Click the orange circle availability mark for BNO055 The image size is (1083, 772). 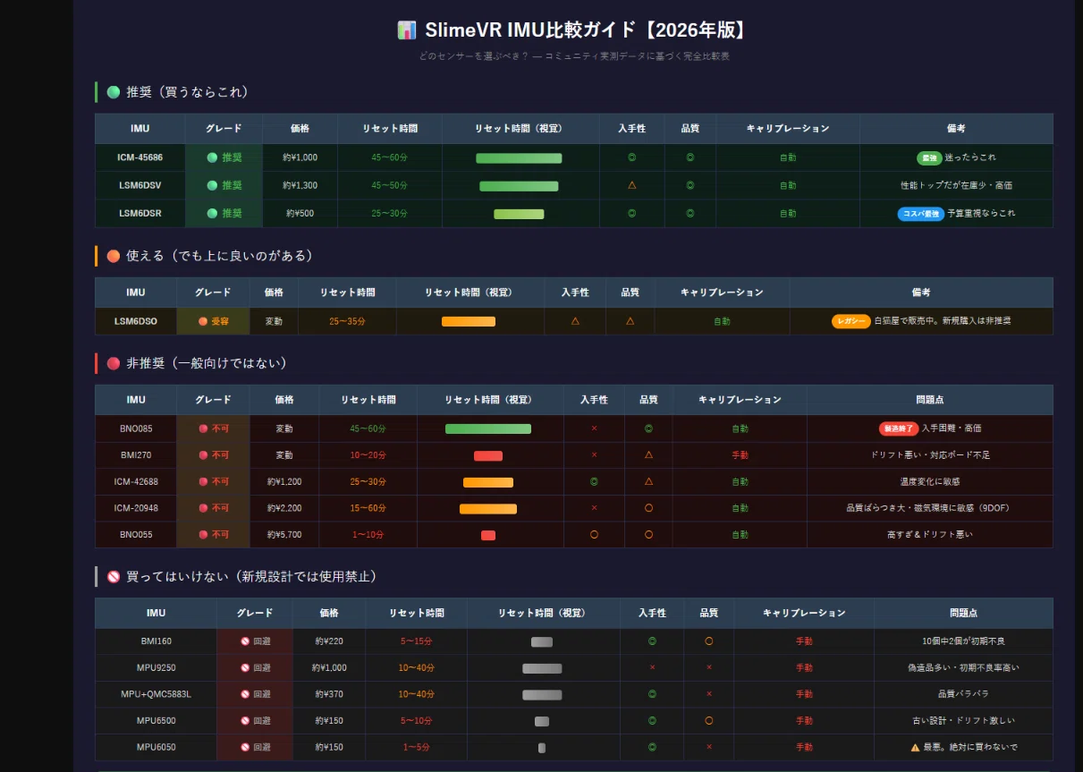click(x=594, y=534)
